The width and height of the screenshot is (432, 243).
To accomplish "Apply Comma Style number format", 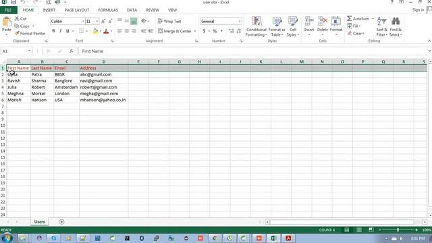I will pyautogui.click(x=222, y=31).
